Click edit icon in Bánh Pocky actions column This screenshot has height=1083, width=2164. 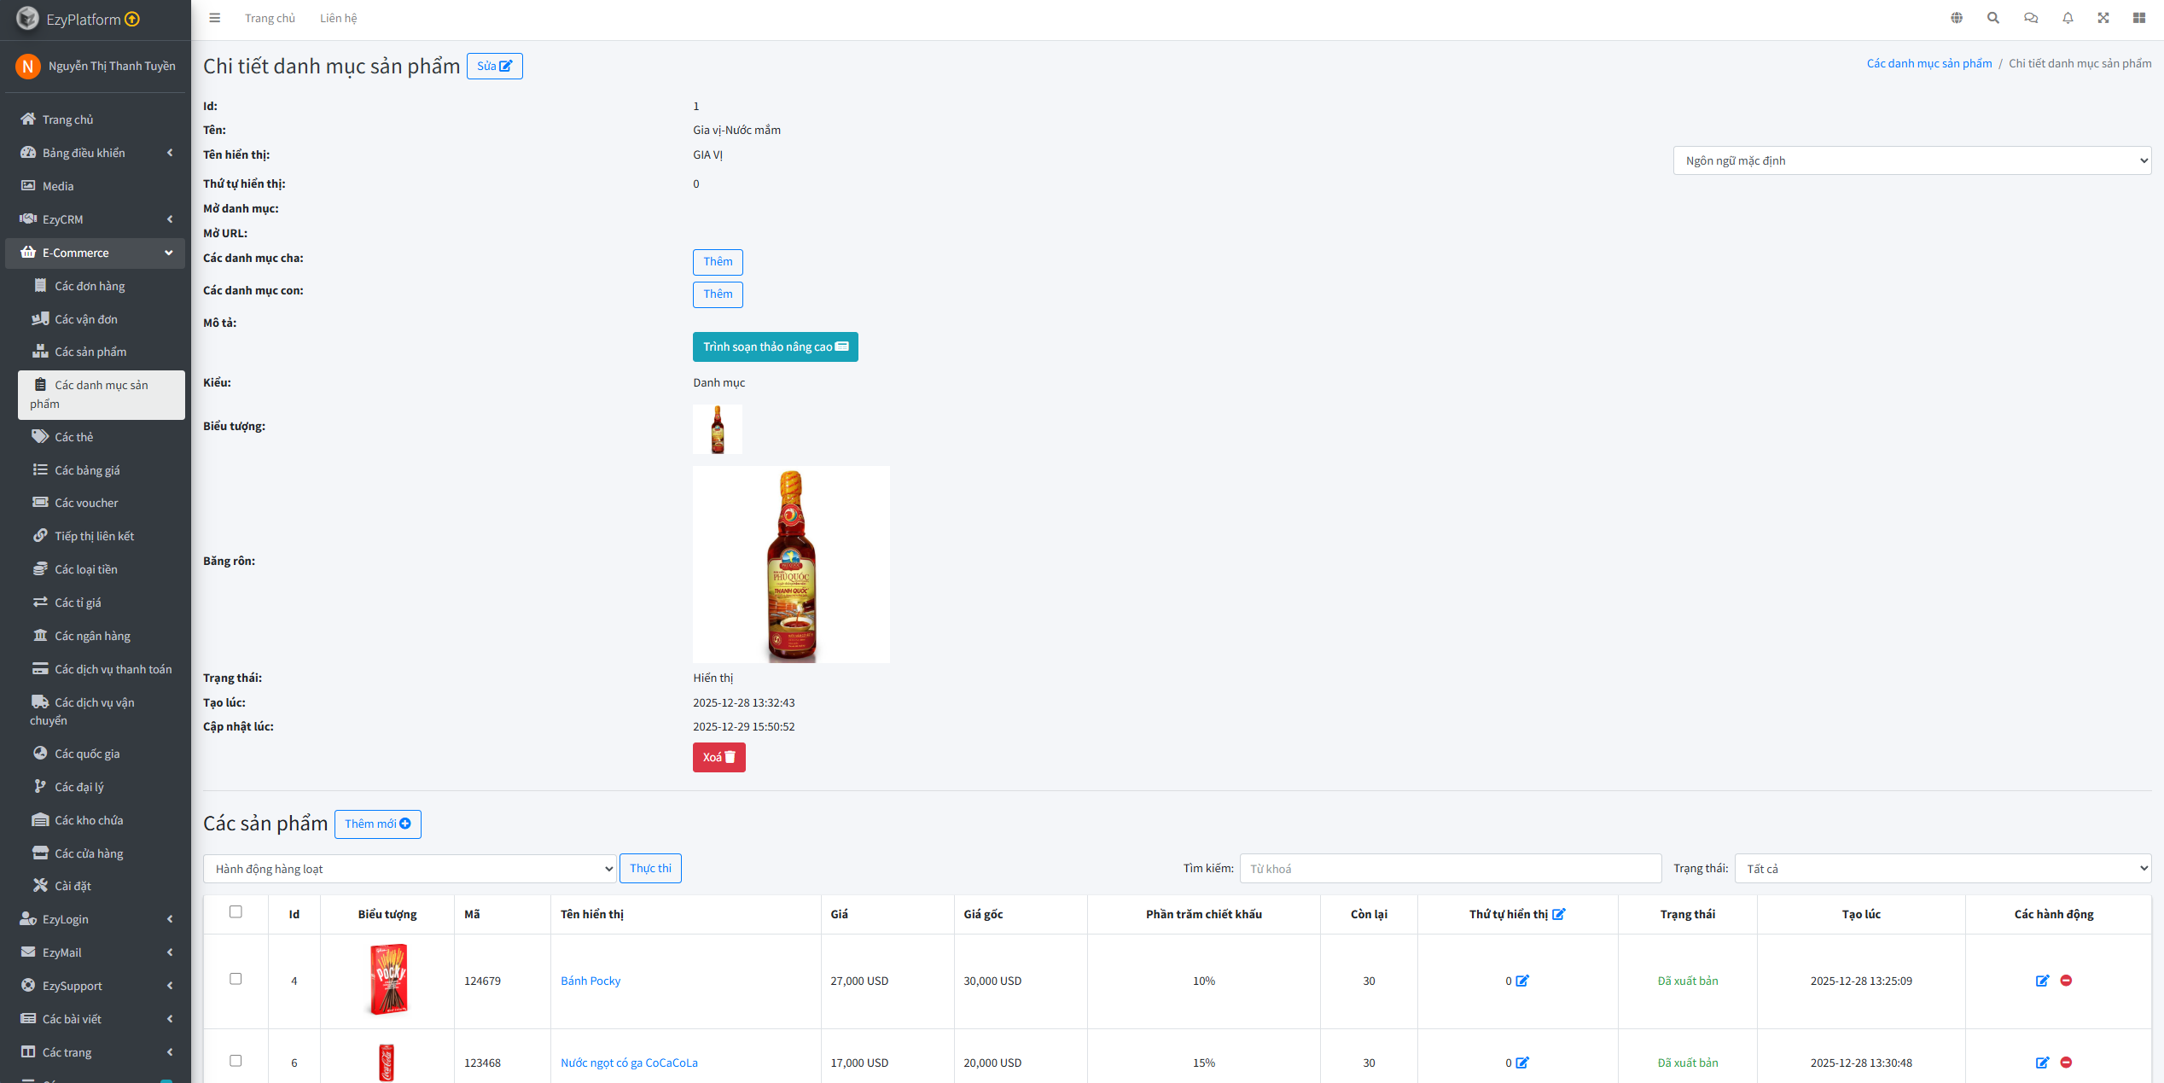click(x=2042, y=981)
